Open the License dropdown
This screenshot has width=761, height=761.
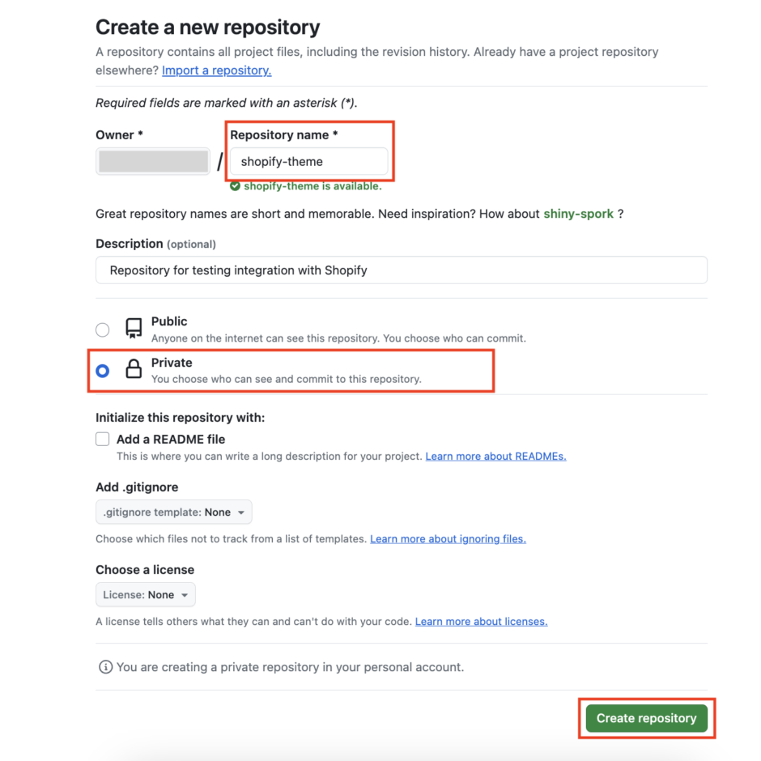[x=145, y=594]
